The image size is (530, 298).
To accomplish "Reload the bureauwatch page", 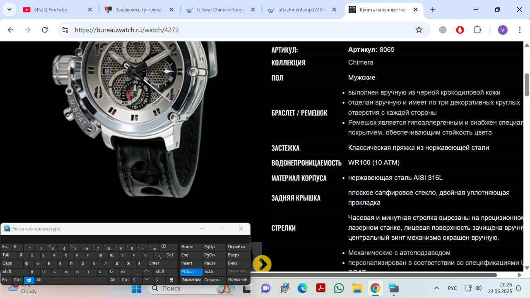I will click(45, 30).
